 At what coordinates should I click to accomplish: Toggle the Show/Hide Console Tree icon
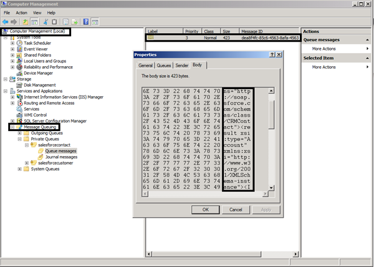pyautogui.click(x=34, y=22)
